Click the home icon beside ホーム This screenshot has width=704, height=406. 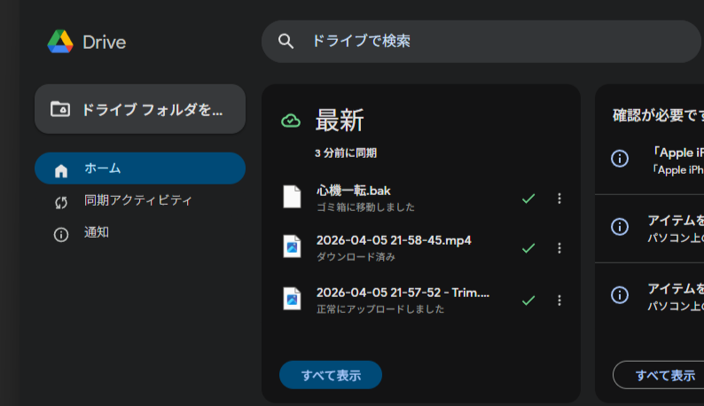(x=61, y=171)
